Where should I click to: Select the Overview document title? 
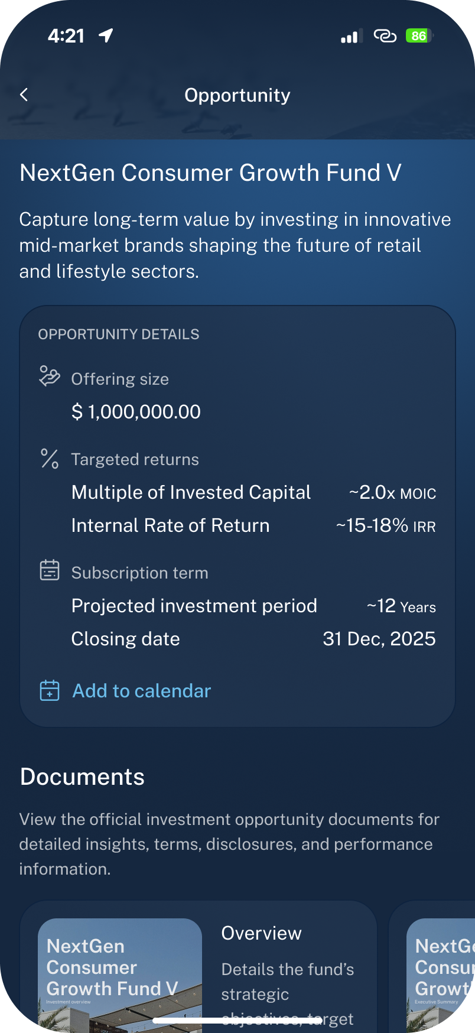pyautogui.click(x=262, y=933)
